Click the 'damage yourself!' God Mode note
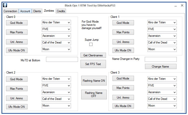188x115 pixels. coord(91,25)
